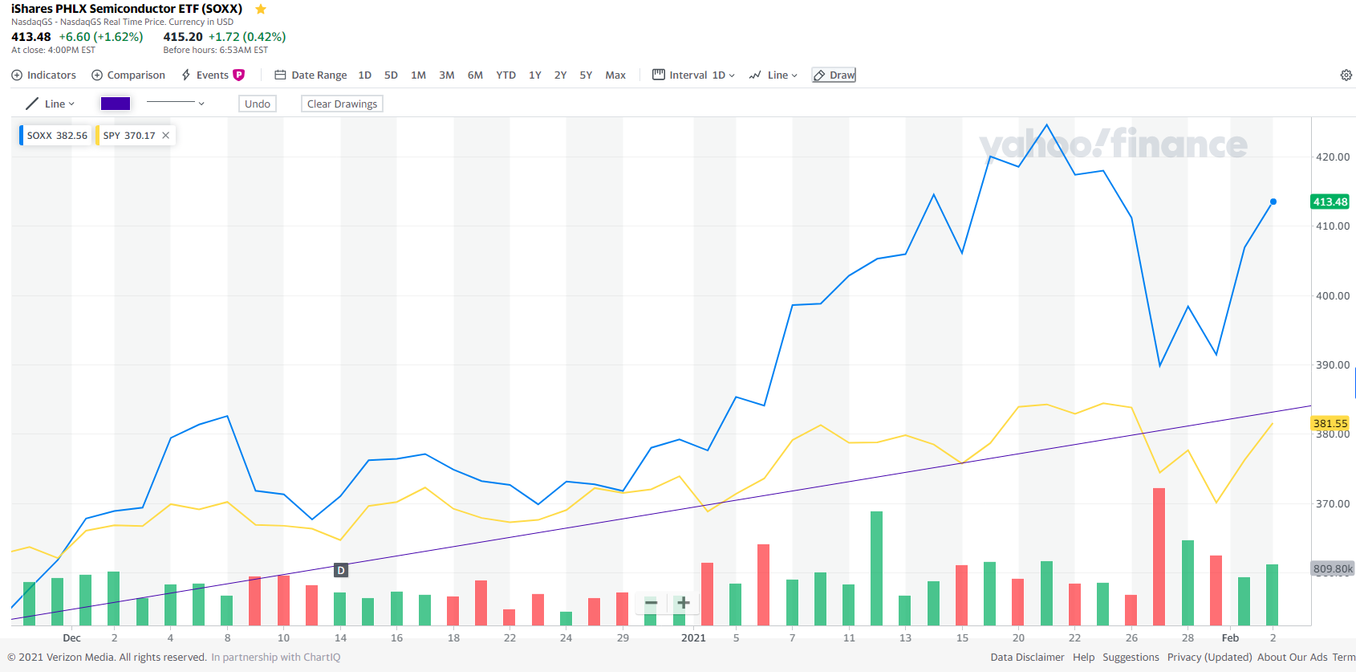Click the Events lightning bolt icon
This screenshot has width=1356, height=672.
[x=186, y=75]
